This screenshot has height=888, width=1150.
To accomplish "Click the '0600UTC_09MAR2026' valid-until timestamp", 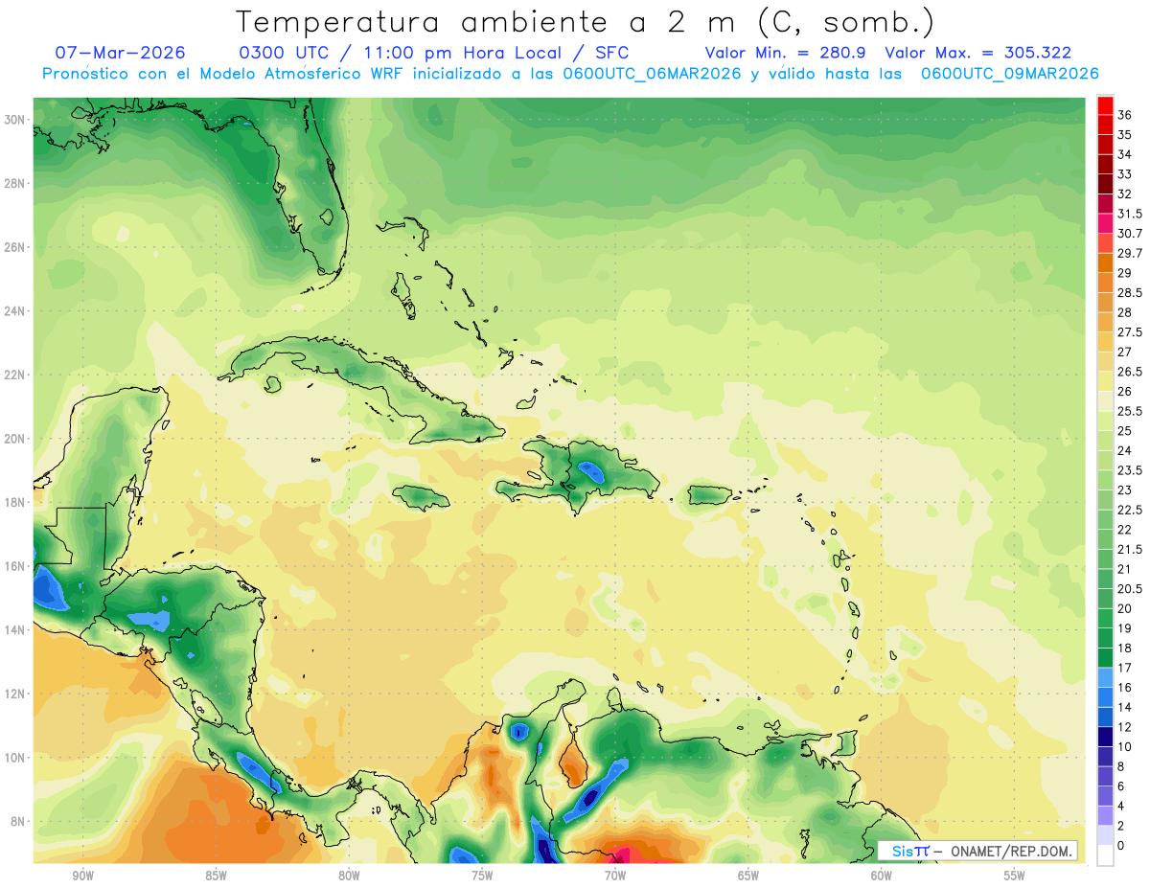I will coord(1010,74).
